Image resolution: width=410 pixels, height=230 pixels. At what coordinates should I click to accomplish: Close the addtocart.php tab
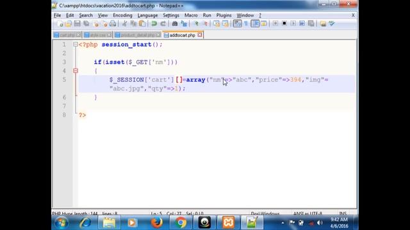tap(200, 34)
